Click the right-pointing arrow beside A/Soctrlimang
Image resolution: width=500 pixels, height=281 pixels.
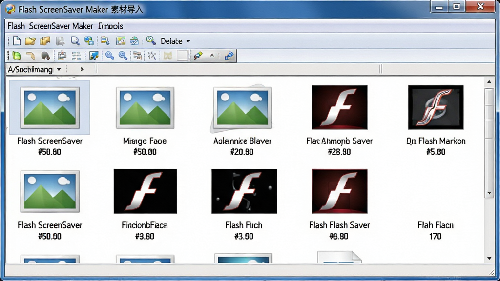click(82, 69)
